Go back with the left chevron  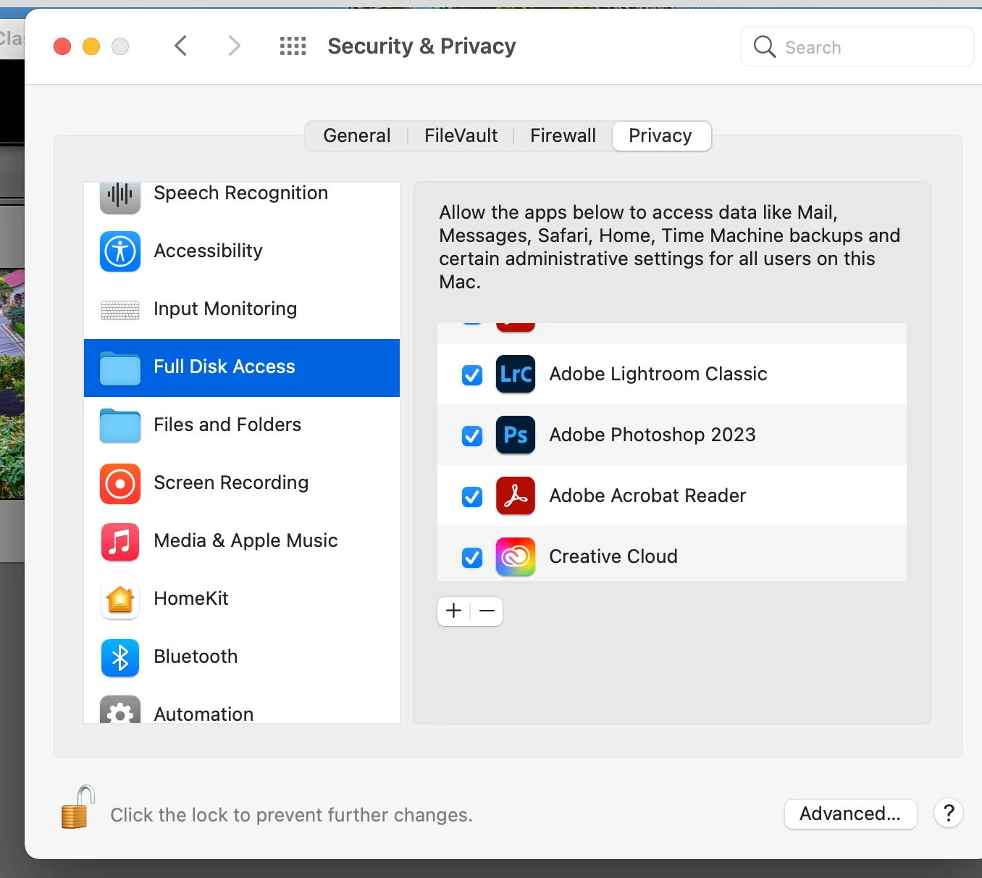pos(181,46)
